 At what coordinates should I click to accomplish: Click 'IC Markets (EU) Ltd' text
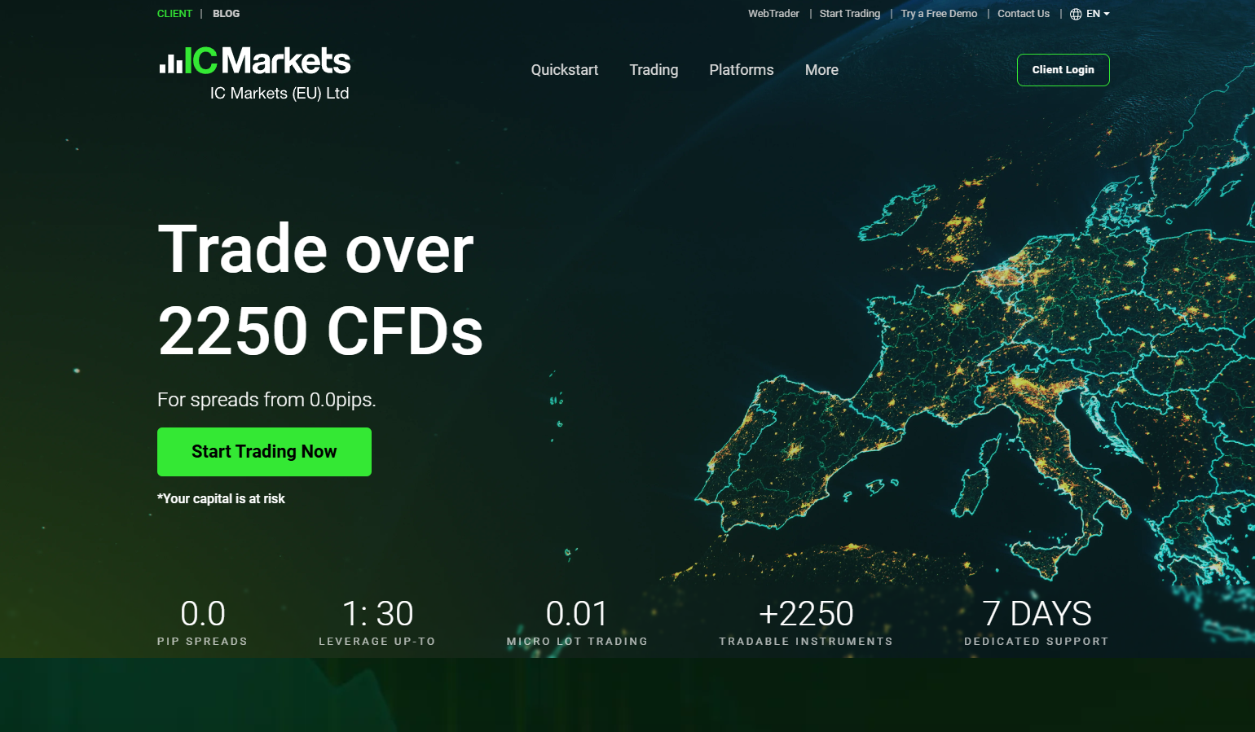pos(280,94)
